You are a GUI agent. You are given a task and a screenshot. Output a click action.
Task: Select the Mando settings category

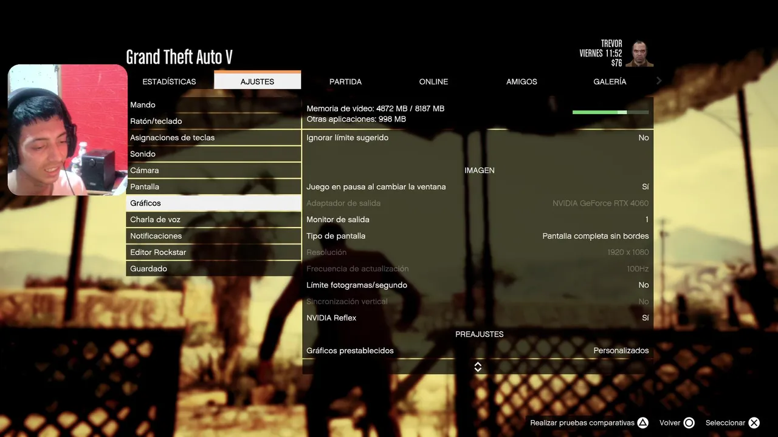[213, 105]
